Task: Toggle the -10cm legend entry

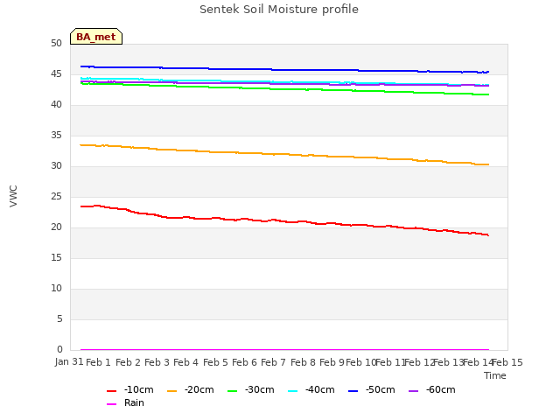Action: 130,389
